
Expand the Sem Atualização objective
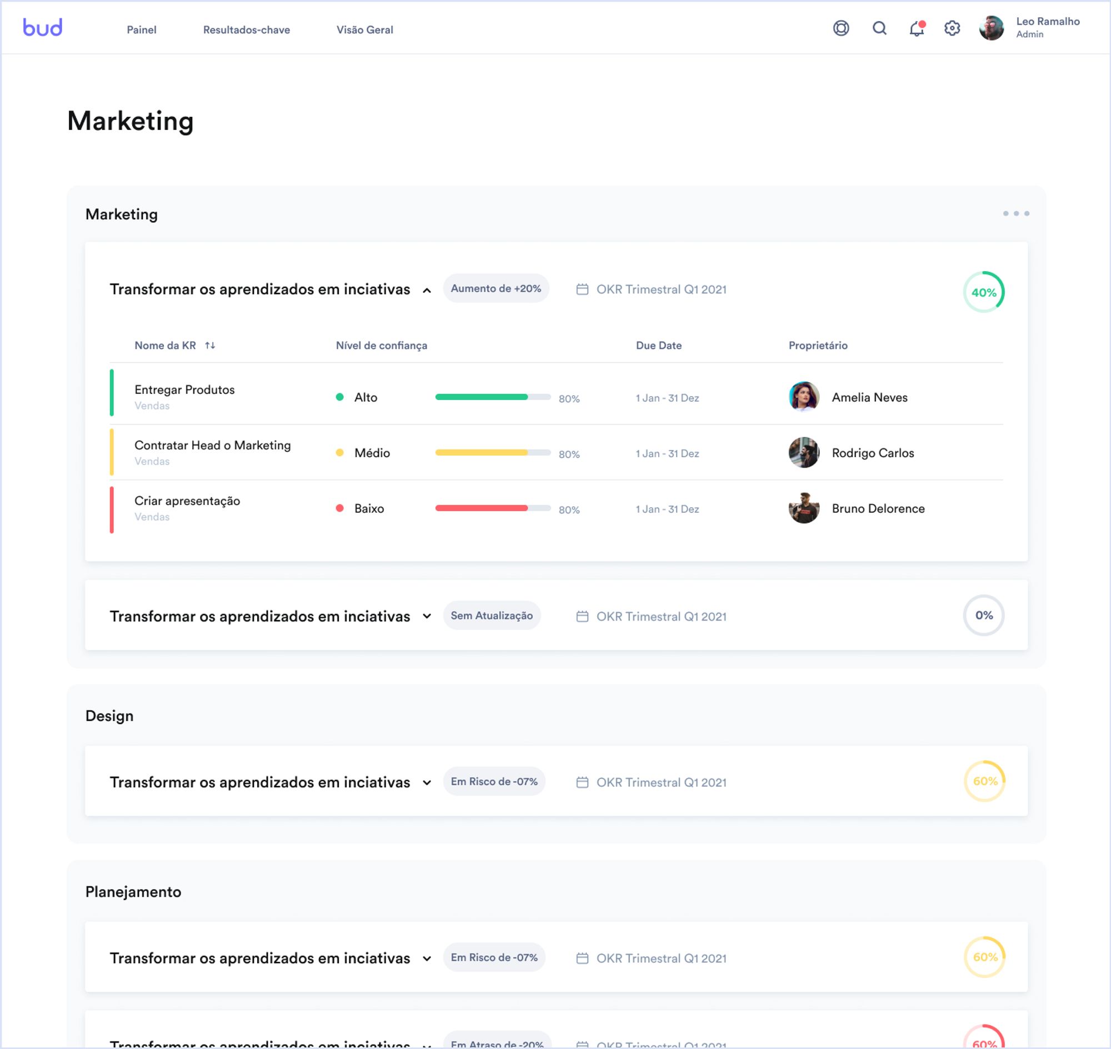[x=427, y=616]
